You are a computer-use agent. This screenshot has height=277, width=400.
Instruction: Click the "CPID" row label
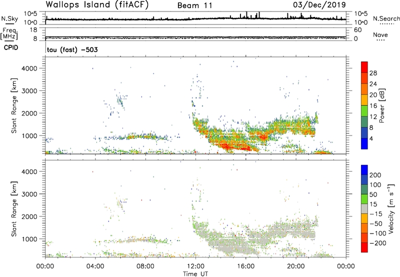[11, 47]
